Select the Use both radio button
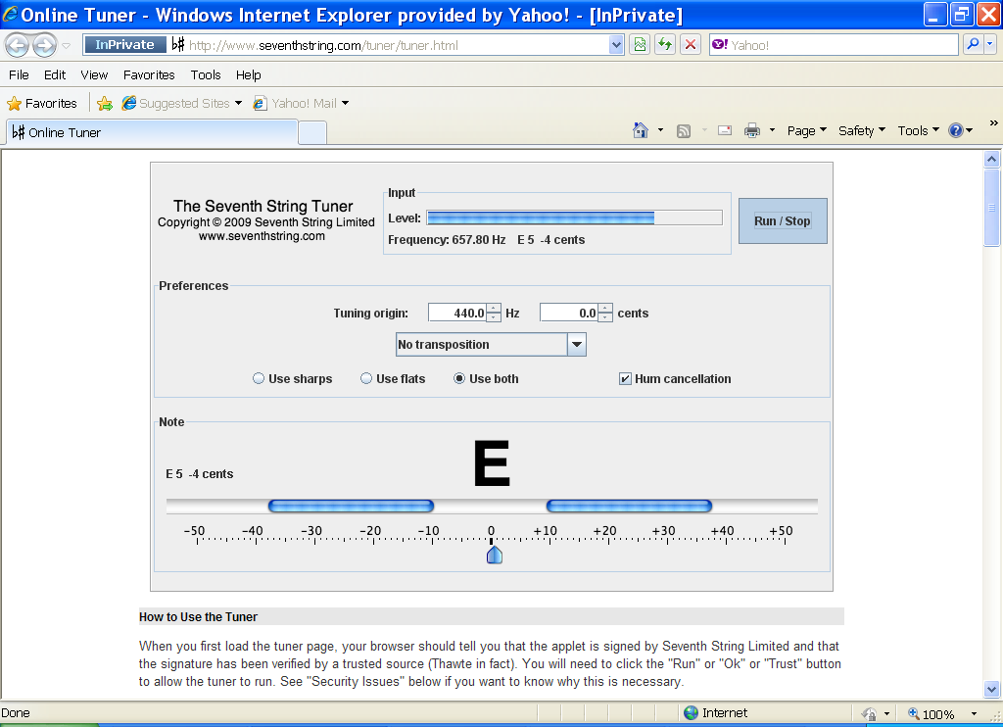Image resolution: width=1003 pixels, height=727 pixels. [459, 378]
